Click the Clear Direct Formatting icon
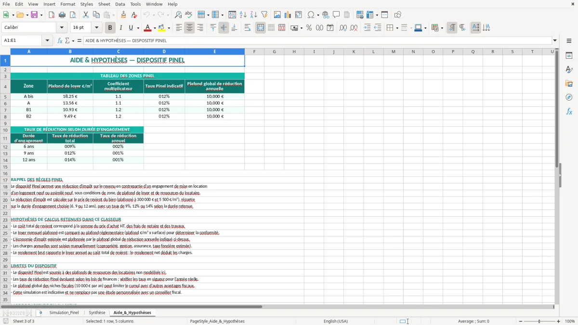The height and width of the screenshot is (325, 578). pyautogui.click(x=134, y=15)
